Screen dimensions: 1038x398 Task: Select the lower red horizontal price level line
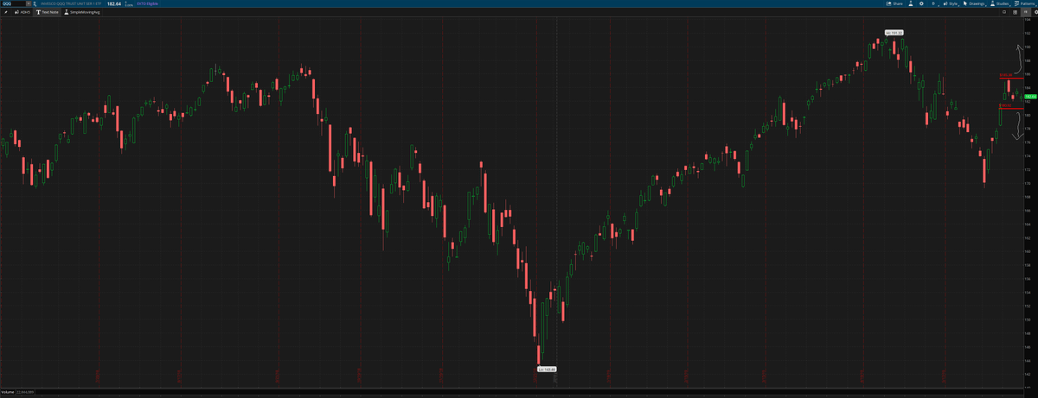pos(1011,109)
